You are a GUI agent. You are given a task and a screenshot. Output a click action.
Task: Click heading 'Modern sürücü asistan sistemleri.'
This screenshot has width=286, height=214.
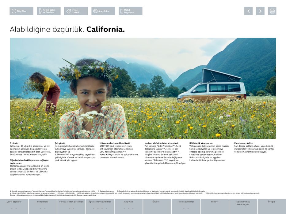pyautogui.click(x=162, y=143)
